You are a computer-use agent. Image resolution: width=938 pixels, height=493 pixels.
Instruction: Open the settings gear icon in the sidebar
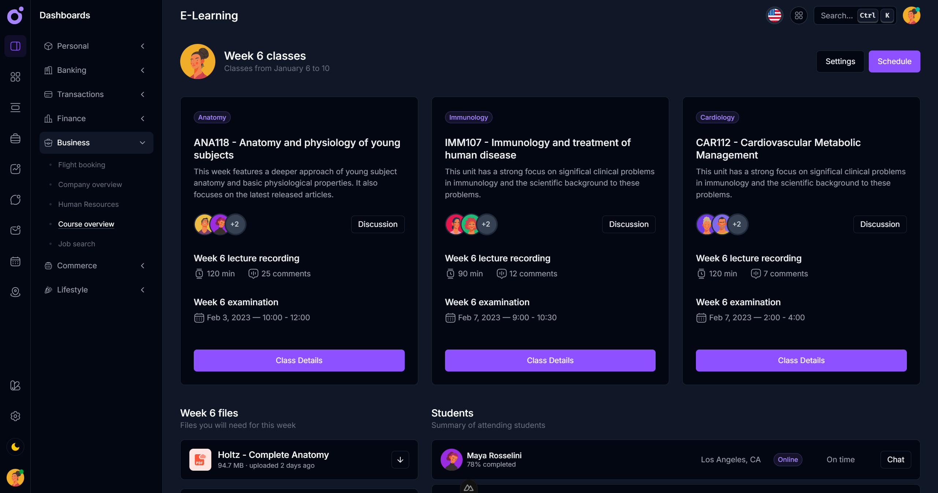15,416
